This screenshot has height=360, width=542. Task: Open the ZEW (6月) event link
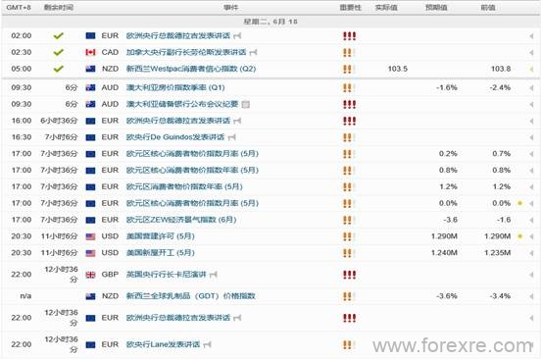[x=181, y=220]
